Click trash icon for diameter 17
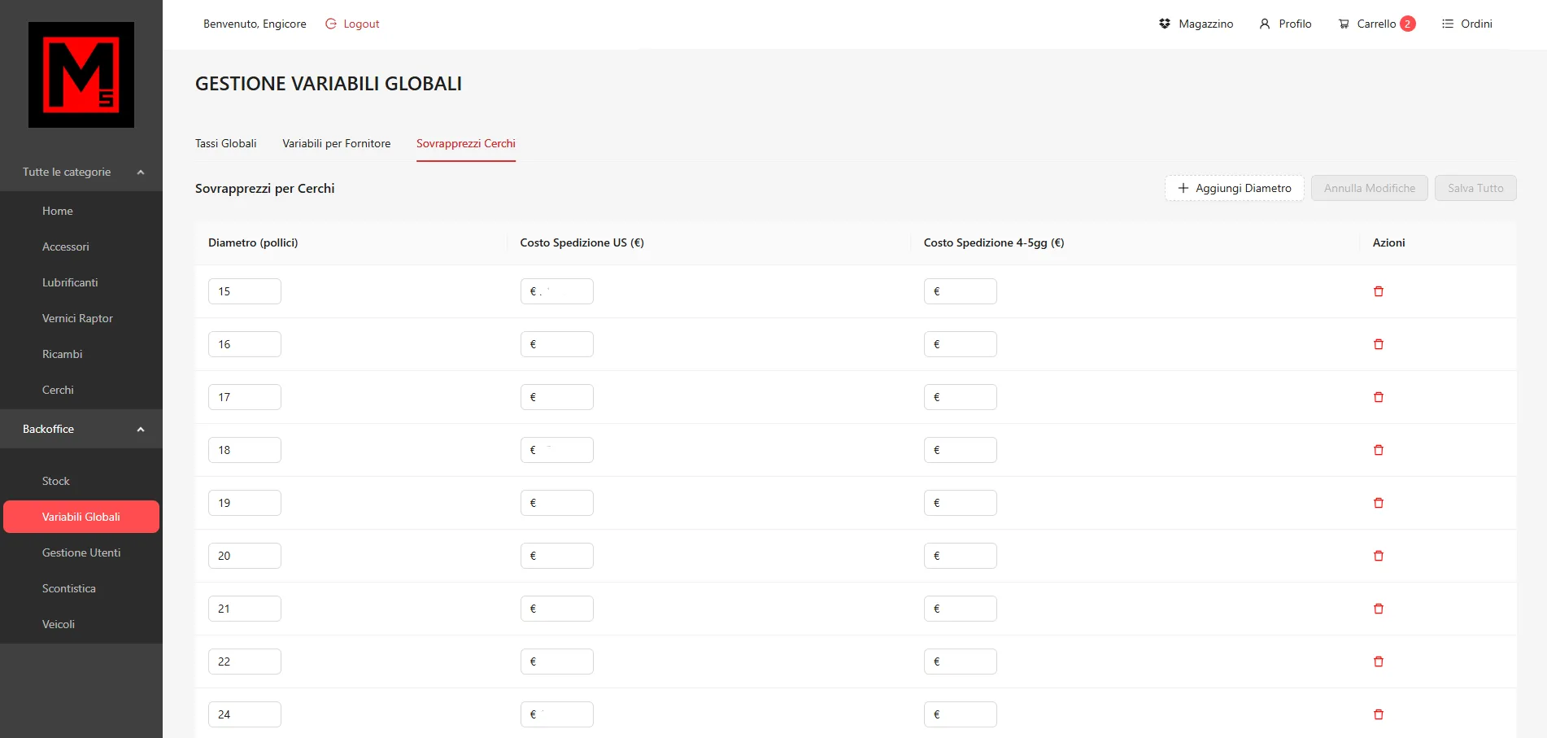 tap(1378, 397)
